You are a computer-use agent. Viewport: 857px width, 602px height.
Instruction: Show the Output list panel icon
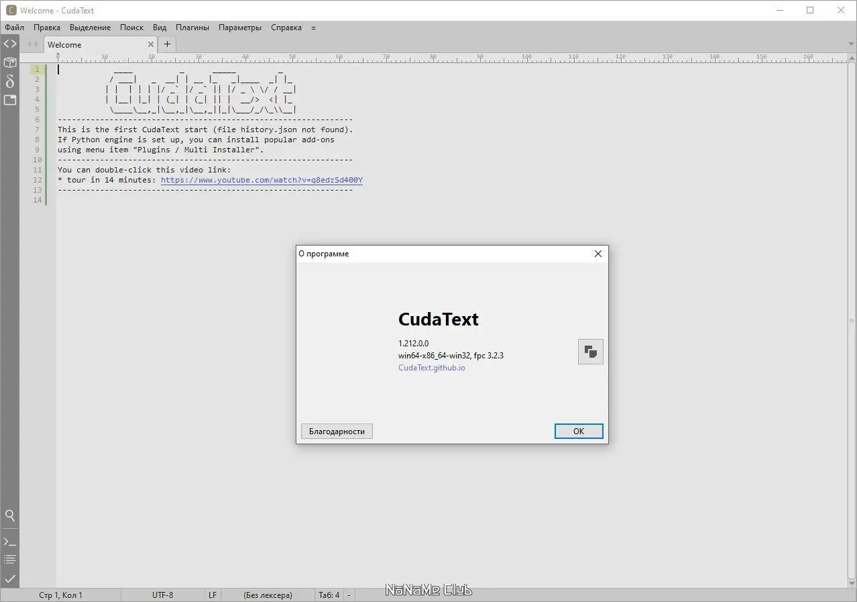pos(10,559)
